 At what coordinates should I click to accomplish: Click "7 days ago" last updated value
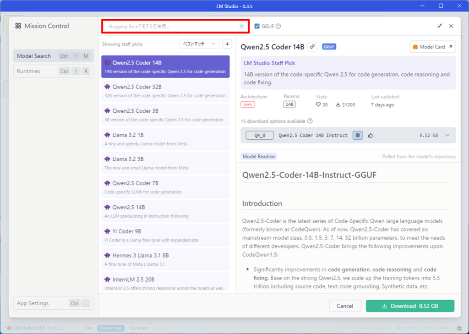382,105
